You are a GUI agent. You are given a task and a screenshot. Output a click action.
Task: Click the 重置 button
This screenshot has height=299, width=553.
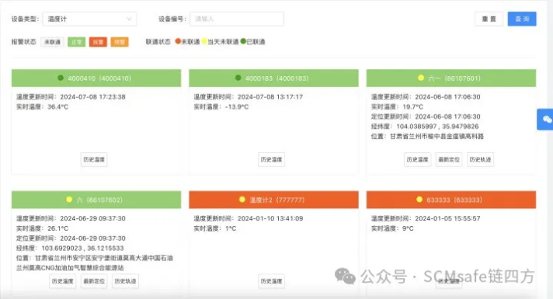click(489, 19)
